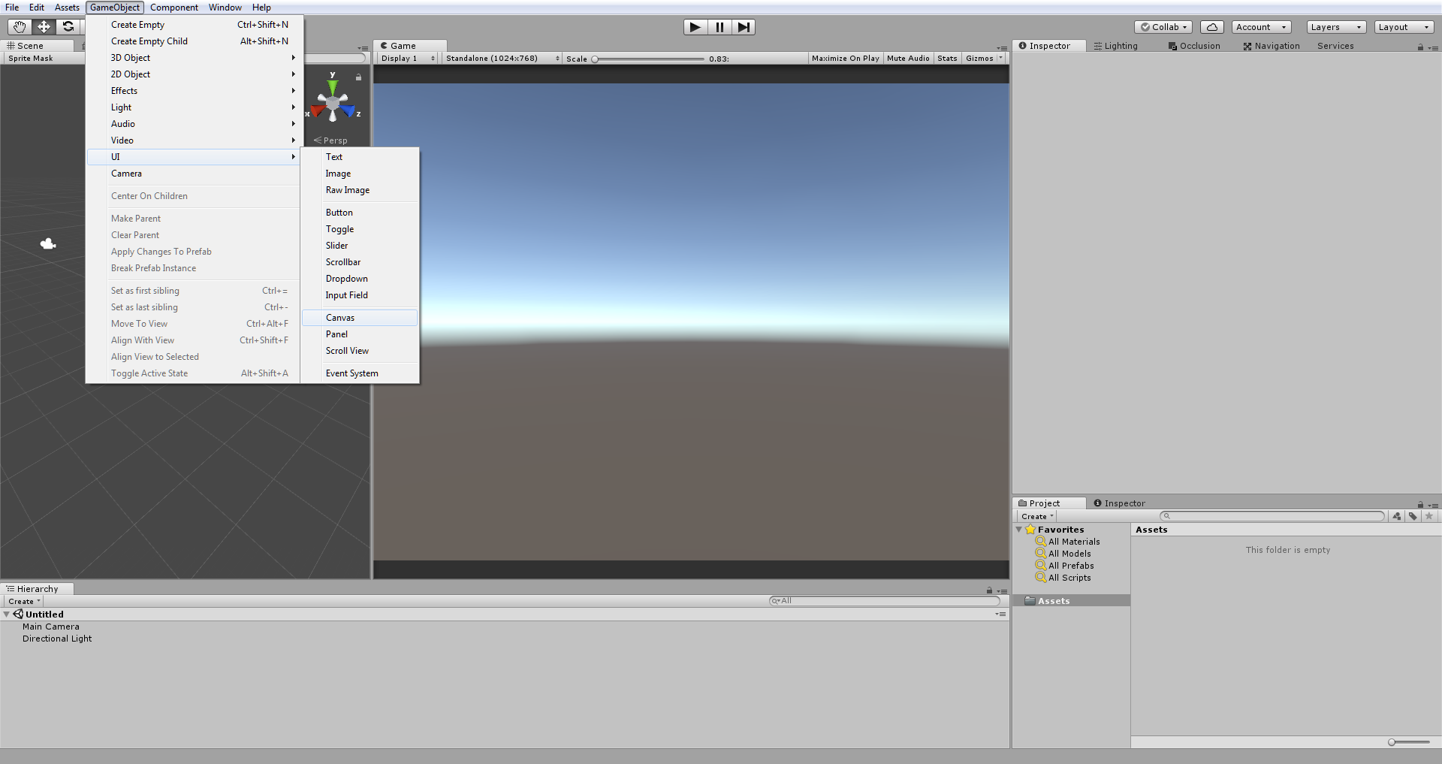Adjust the Game view Scale slider
1442x764 pixels.
pyautogui.click(x=595, y=59)
